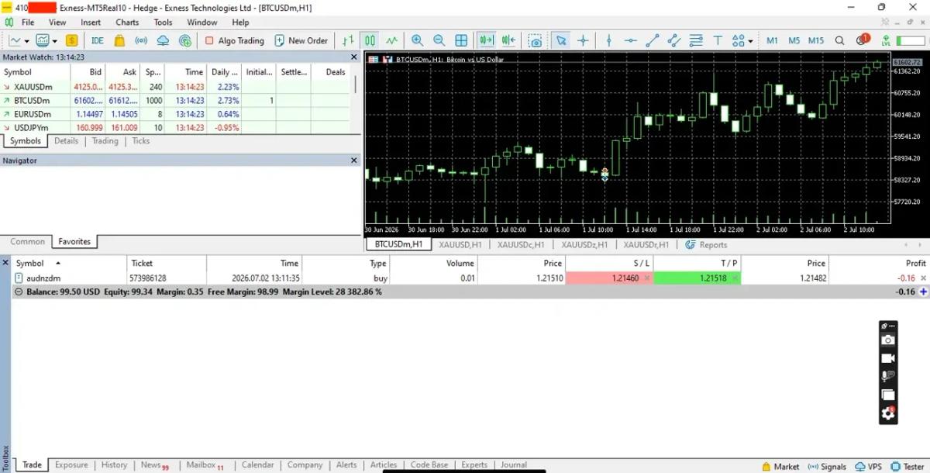Close the Navigator panel
Image resolution: width=930 pixels, height=473 pixels.
(x=354, y=161)
